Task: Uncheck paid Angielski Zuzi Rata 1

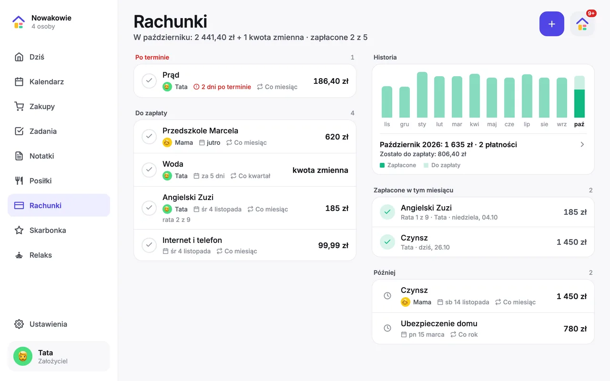Action: (387, 212)
